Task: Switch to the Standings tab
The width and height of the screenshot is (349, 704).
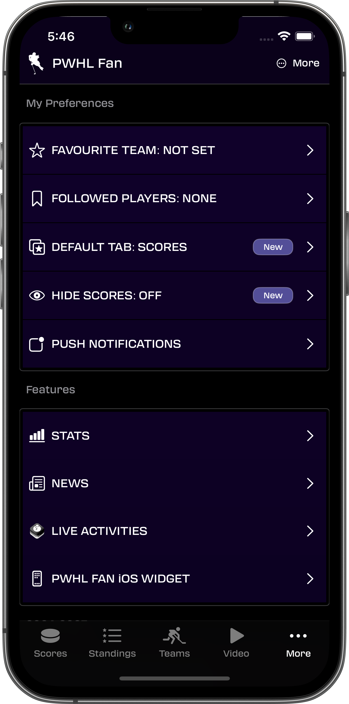Action: [x=112, y=643]
